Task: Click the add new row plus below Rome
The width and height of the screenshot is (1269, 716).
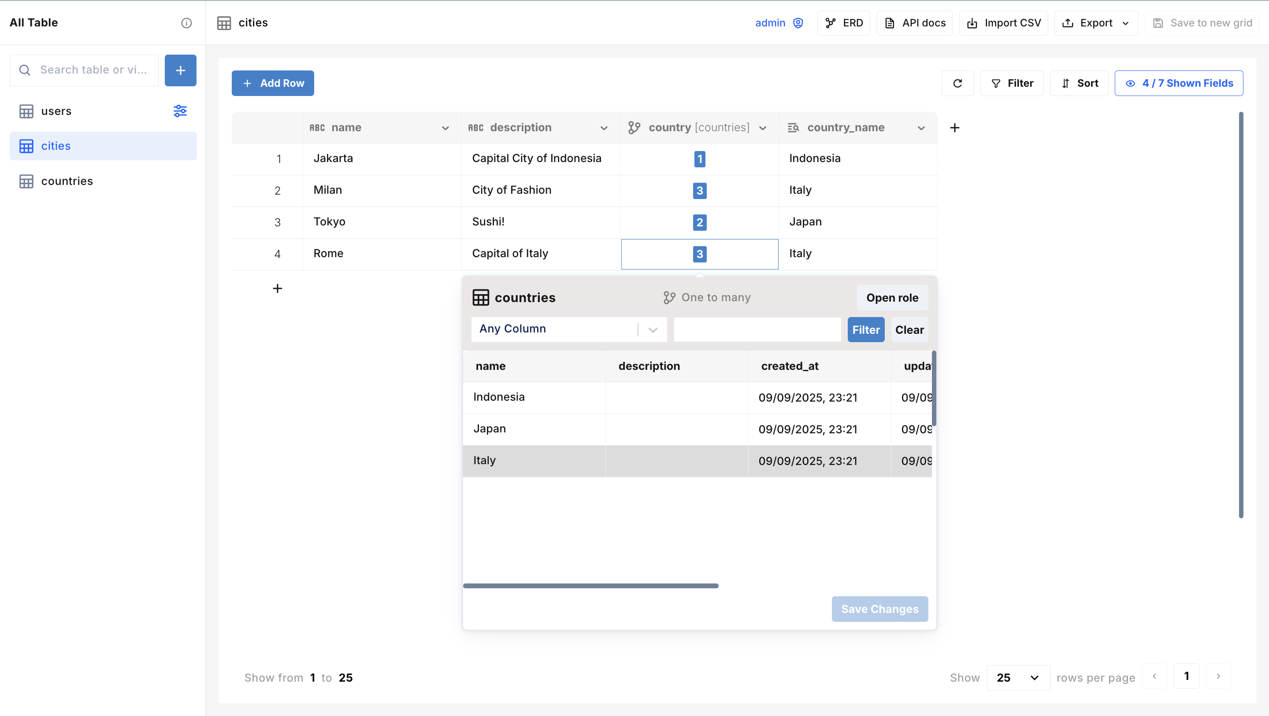Action: (x=277, y=288)
